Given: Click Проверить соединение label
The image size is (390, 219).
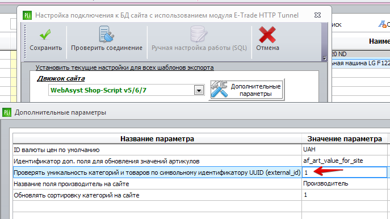Looking at the screenshot, I should point(107,48).
